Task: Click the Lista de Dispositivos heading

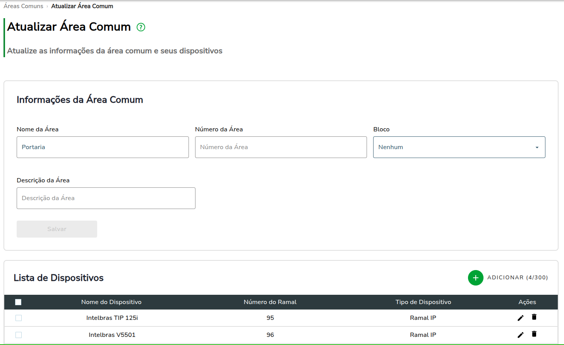Action: [x=58, y=278]
